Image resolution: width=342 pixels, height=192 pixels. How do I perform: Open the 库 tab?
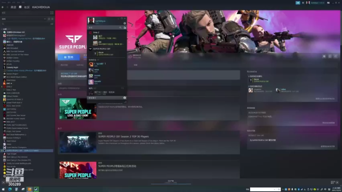(x=20, y=7)
